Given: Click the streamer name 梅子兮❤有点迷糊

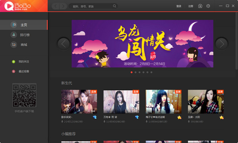Looking at the screenshot, I should tap(155, 117).
